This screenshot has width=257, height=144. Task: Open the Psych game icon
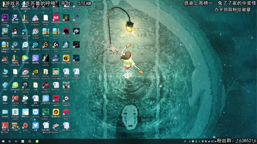click(x=76, y=31)
